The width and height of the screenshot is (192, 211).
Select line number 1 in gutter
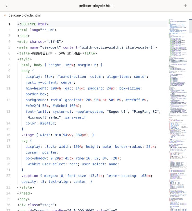[x=9, y=24]
